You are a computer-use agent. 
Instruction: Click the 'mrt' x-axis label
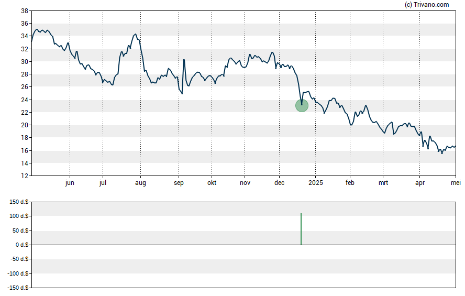point(383,183)
